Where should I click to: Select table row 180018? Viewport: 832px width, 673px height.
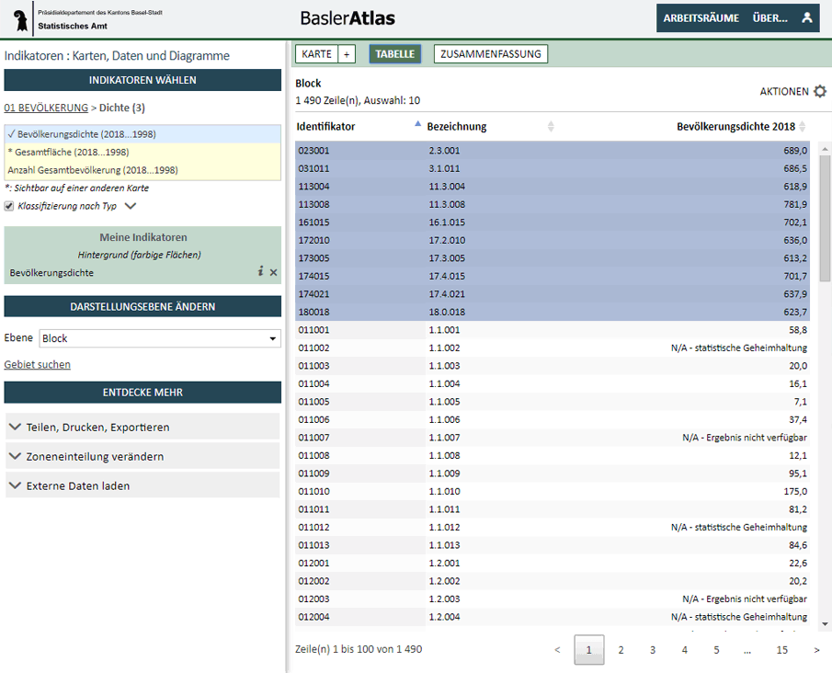pos(553,312)
